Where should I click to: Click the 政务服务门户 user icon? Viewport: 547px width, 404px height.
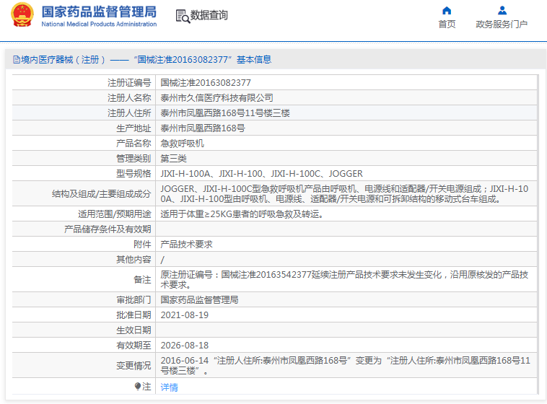[502, 11]
